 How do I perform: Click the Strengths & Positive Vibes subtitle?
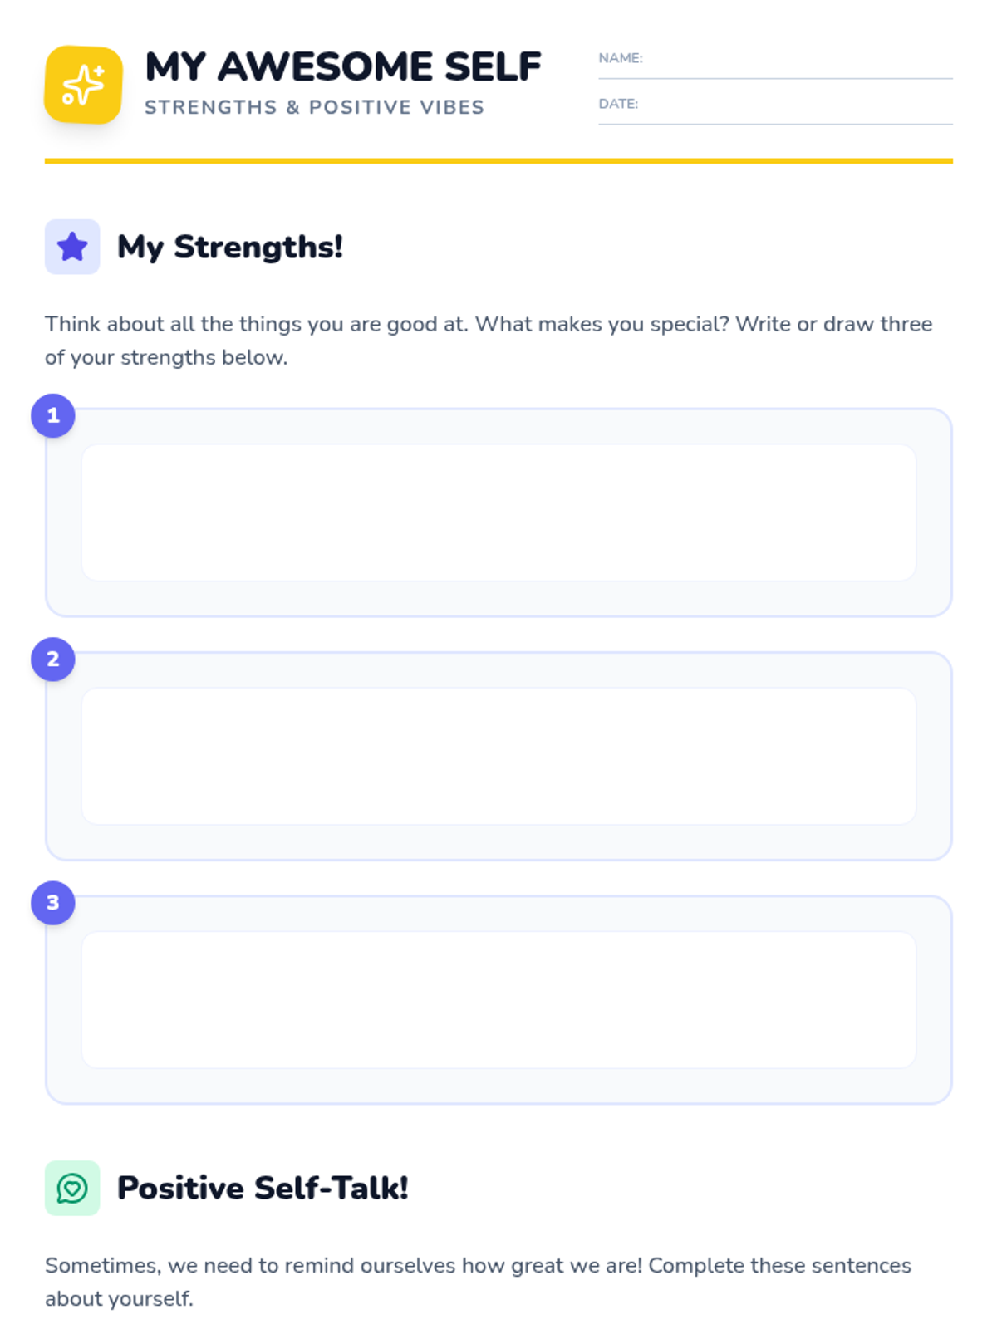(x=314, y=107)
